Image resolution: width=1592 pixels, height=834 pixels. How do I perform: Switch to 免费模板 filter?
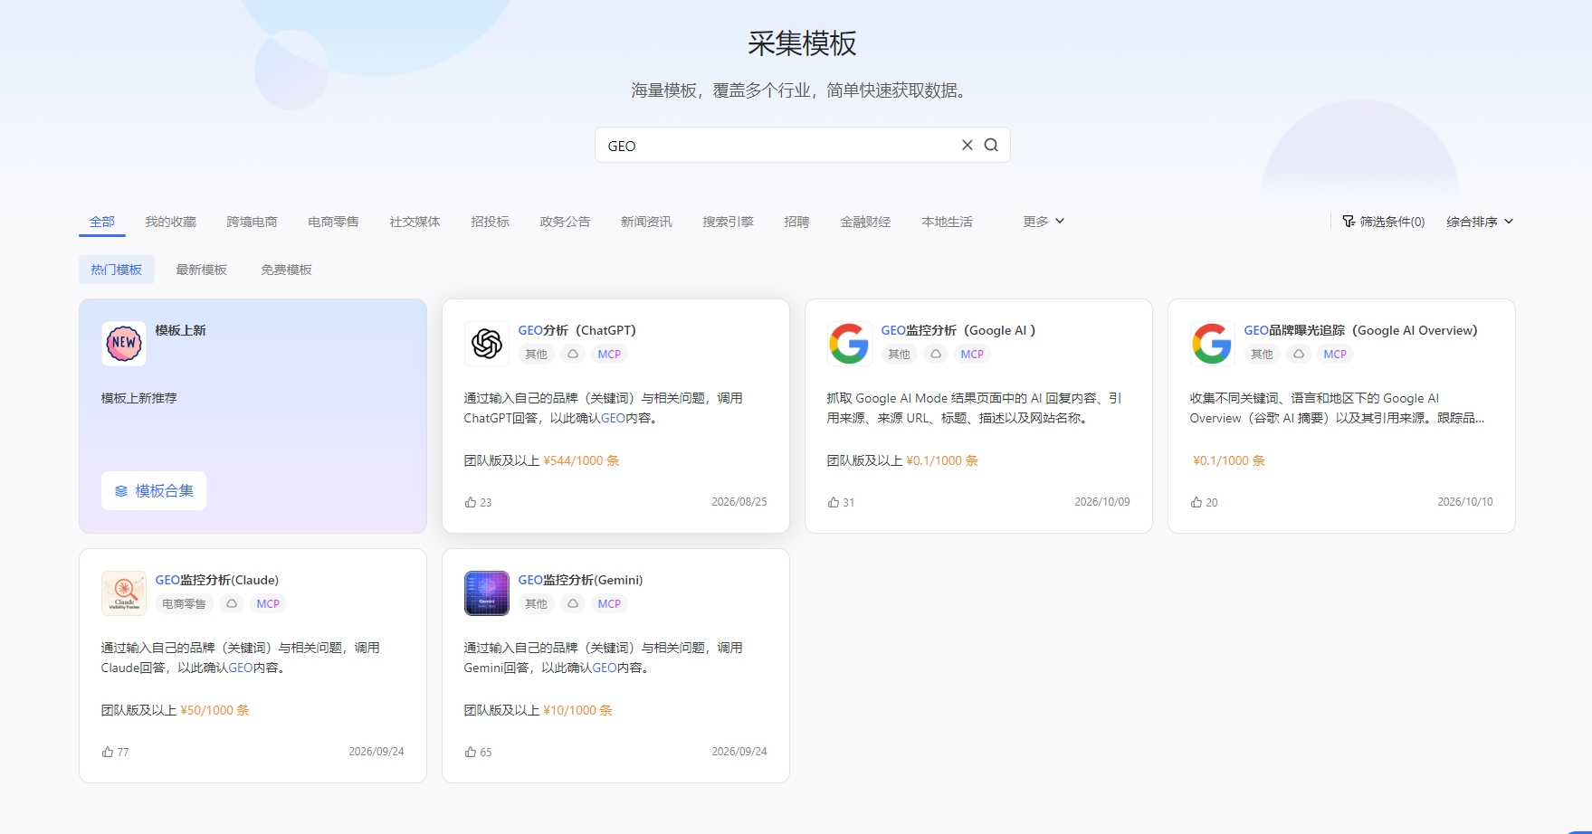coord(286,270)
